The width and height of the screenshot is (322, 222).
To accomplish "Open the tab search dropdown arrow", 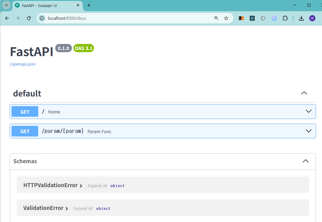I will 6,5.
